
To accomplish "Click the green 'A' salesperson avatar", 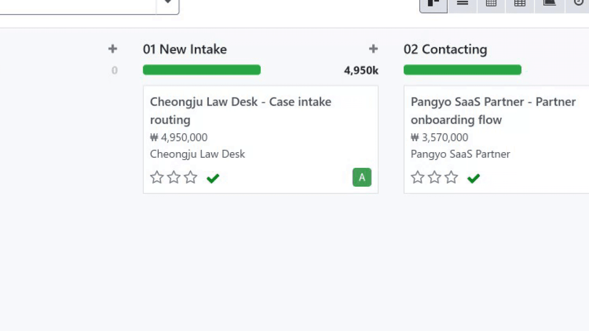I will point(362,177).
